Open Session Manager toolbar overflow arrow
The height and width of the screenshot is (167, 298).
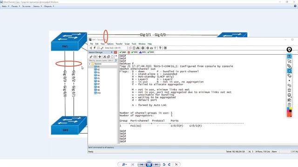116,57
